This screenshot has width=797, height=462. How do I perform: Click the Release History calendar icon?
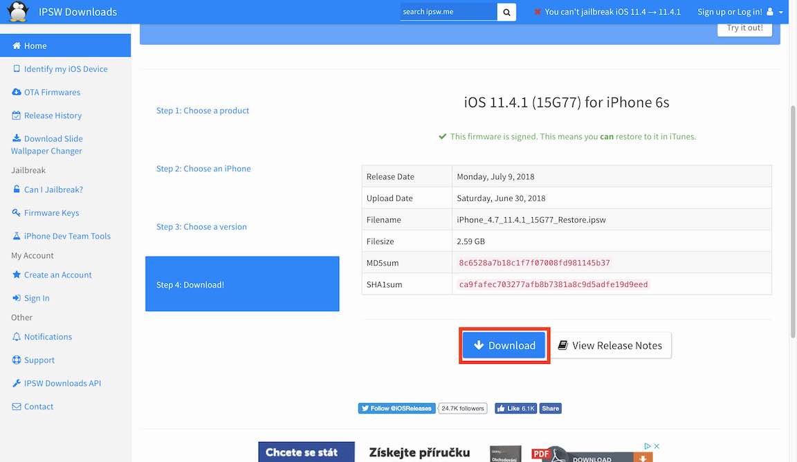tap(17, 115)
